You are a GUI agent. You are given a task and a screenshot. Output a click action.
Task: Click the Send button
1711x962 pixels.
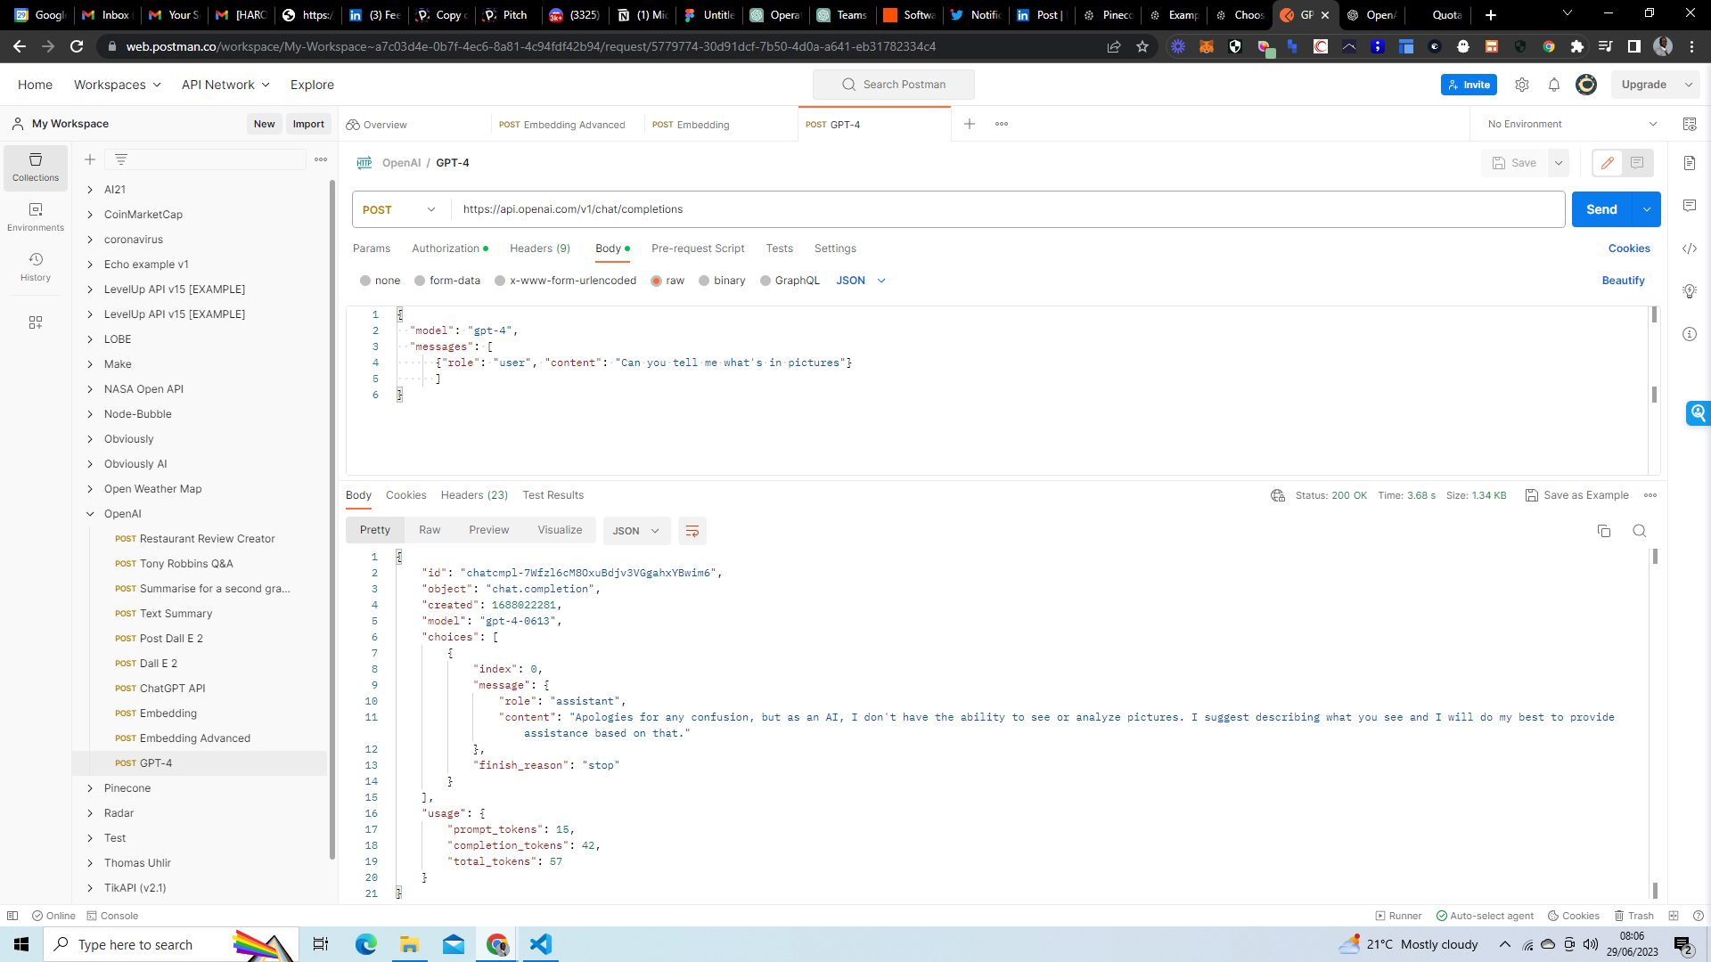point(1601,209)
